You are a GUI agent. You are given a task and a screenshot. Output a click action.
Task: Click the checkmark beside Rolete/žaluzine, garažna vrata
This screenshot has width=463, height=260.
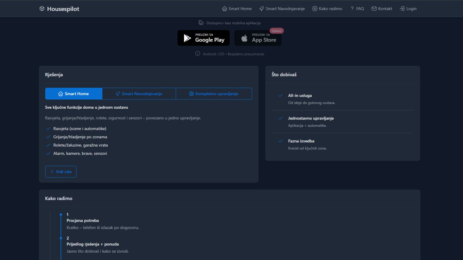click(48, 145)
